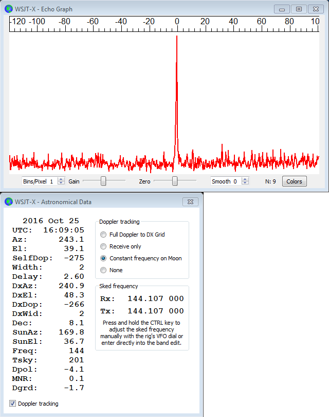Select Full Doppler to DX Grid option
This screenshot has height=417, width=329.
(x=104, y=235)
